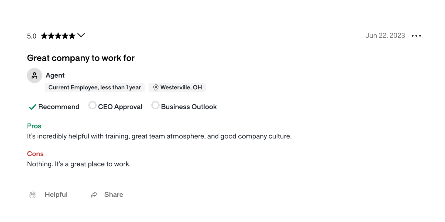Click the reviewer avatar icon
445x222 pixels.
[34, 75]
